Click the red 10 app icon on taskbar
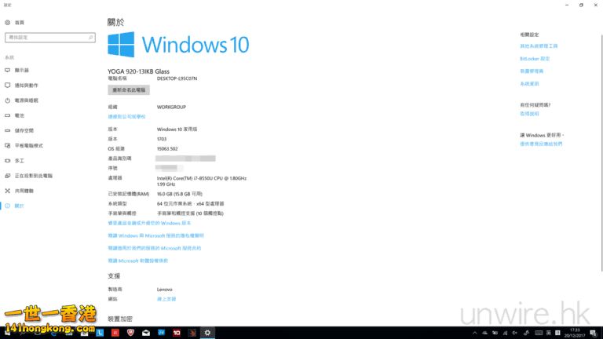 [177, 333]
